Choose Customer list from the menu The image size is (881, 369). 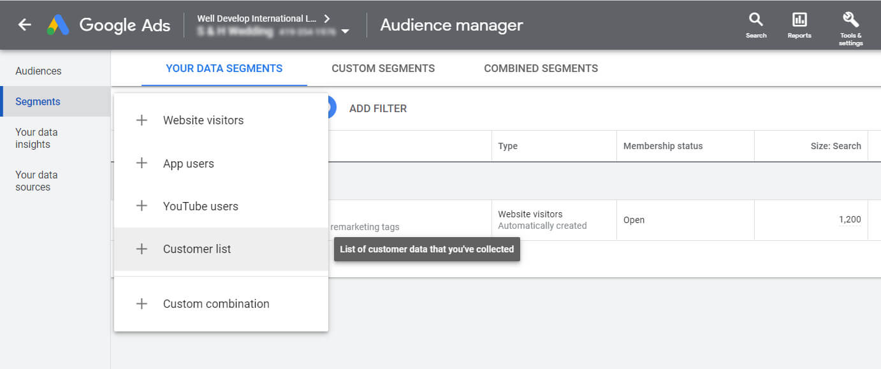tap(221, 249)
